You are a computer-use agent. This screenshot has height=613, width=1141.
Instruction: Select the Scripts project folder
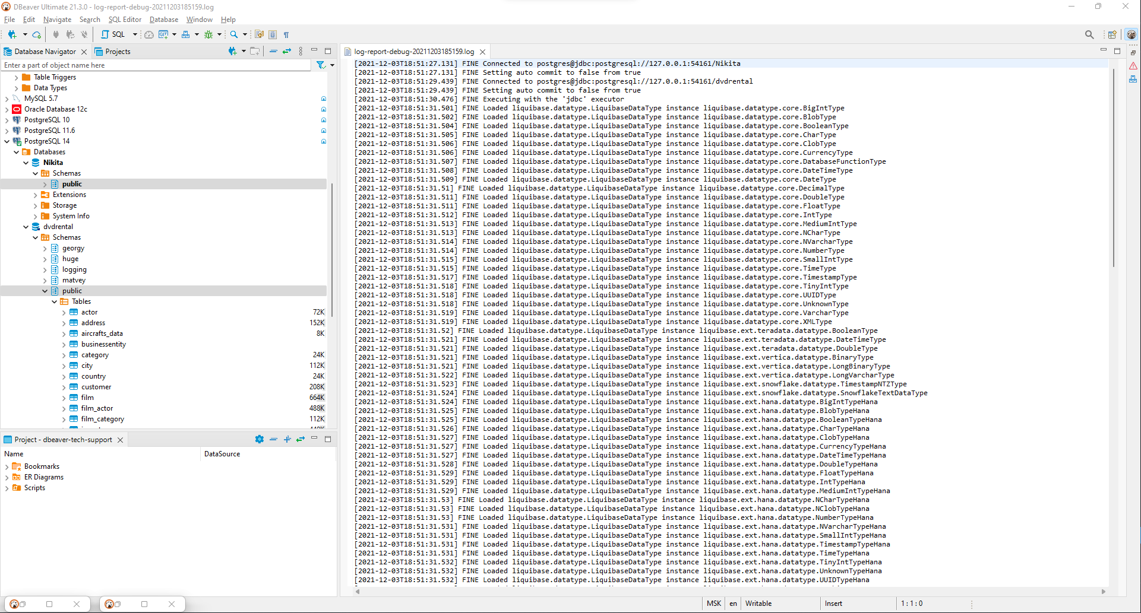(34, 488)
